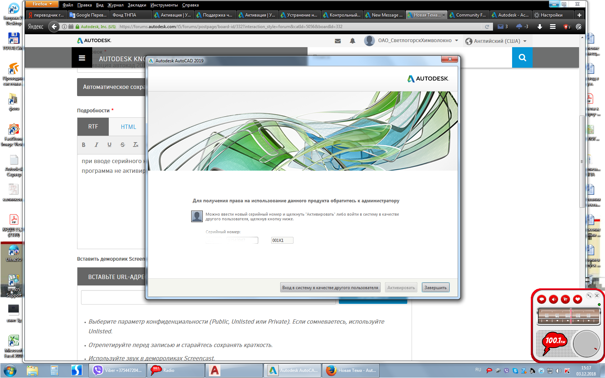The height and width of the screenshot is (378, 605).
Task: Click the browser Back arrow button
Action: pos(54,27)
